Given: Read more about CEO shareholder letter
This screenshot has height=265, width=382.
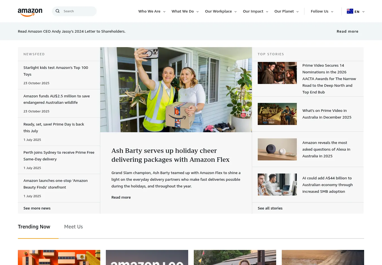Looking at the screenshot, I should click(347, 32).
